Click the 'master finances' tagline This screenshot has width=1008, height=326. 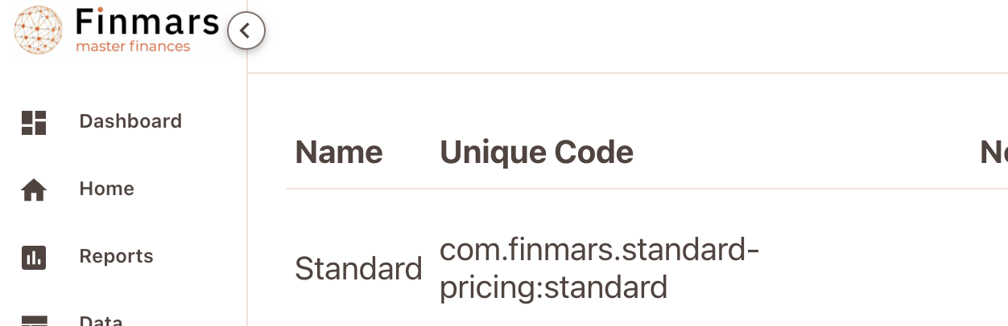(133, 47)
